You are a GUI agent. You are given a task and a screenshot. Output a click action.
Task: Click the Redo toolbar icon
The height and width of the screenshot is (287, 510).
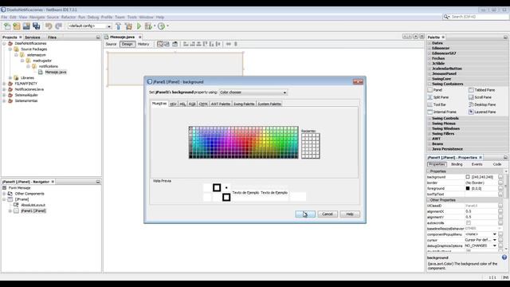point(58,26)
